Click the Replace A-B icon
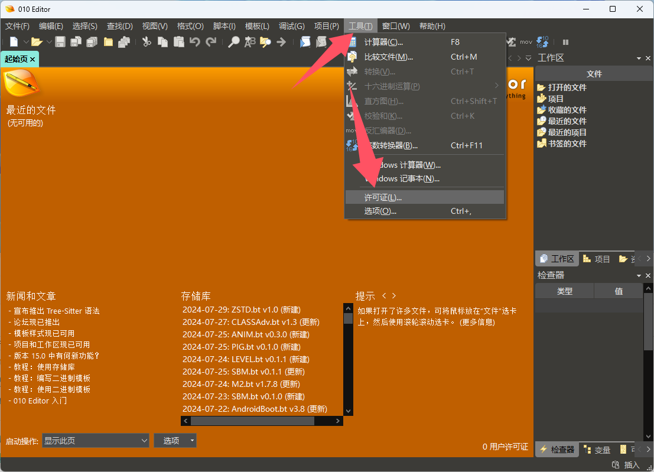654x472 pixels. tap(250, 42)
